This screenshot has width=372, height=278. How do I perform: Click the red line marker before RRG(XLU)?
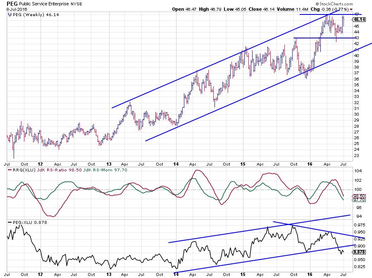10,170
